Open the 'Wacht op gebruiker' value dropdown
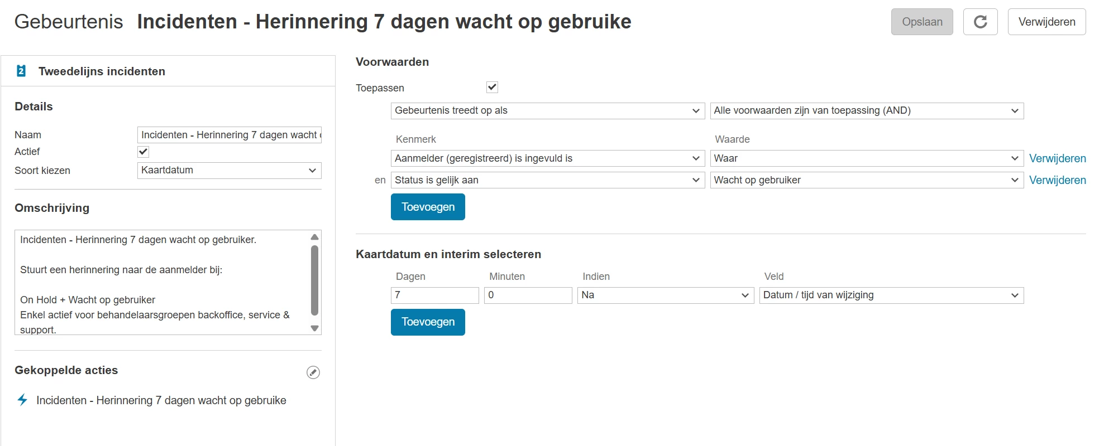Screen dimensions: 1104x446 pyautogui.click(x=867, y=180)
